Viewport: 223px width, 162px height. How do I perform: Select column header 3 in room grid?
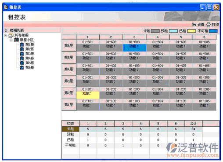[x=134, y=37]
